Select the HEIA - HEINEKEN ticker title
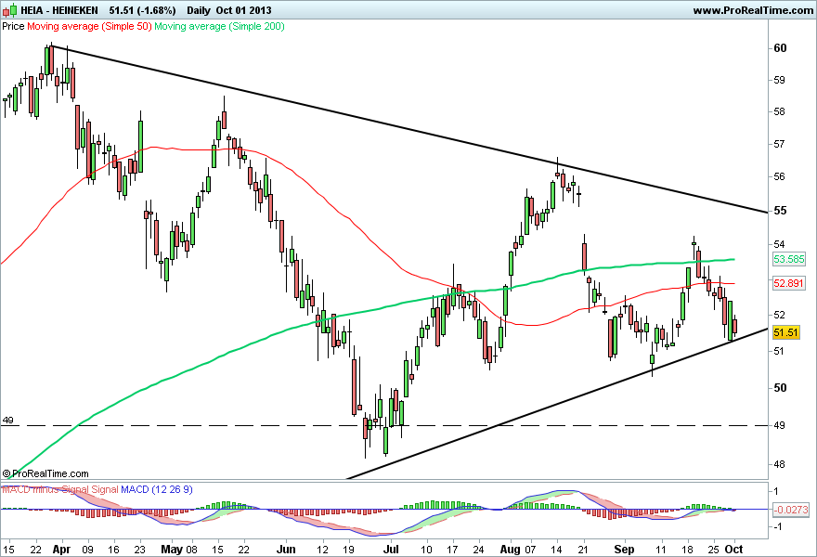The width and height of the screenshot is (817, 557). coord(59,10)
